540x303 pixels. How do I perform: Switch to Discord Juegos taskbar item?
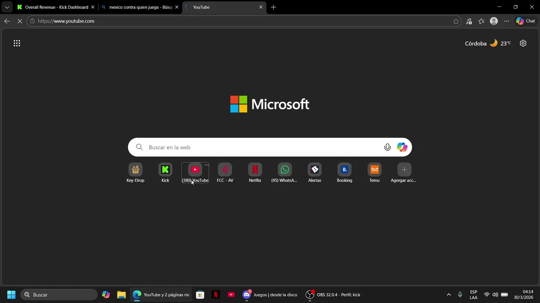(x=270, y=295)
